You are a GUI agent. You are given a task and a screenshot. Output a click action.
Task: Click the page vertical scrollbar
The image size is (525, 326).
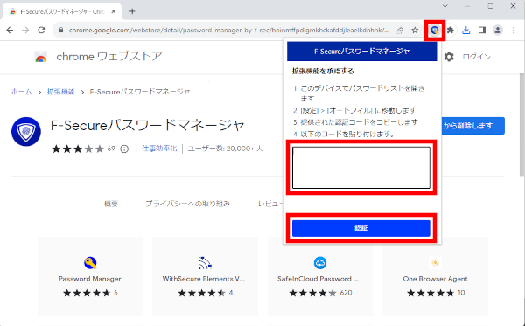click(522, 124)
